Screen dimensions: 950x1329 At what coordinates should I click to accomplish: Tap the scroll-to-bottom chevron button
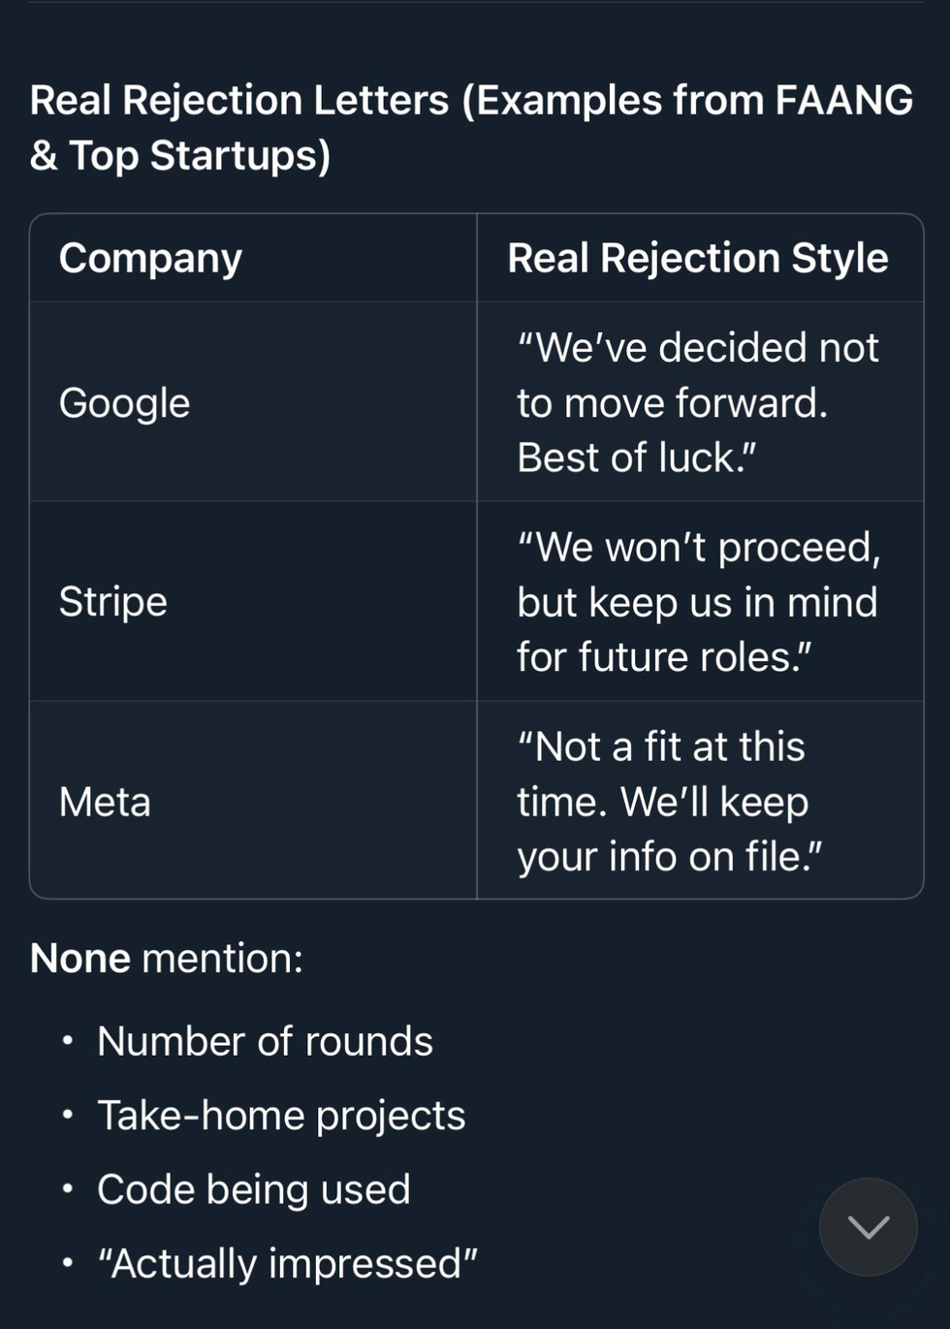868,1227
